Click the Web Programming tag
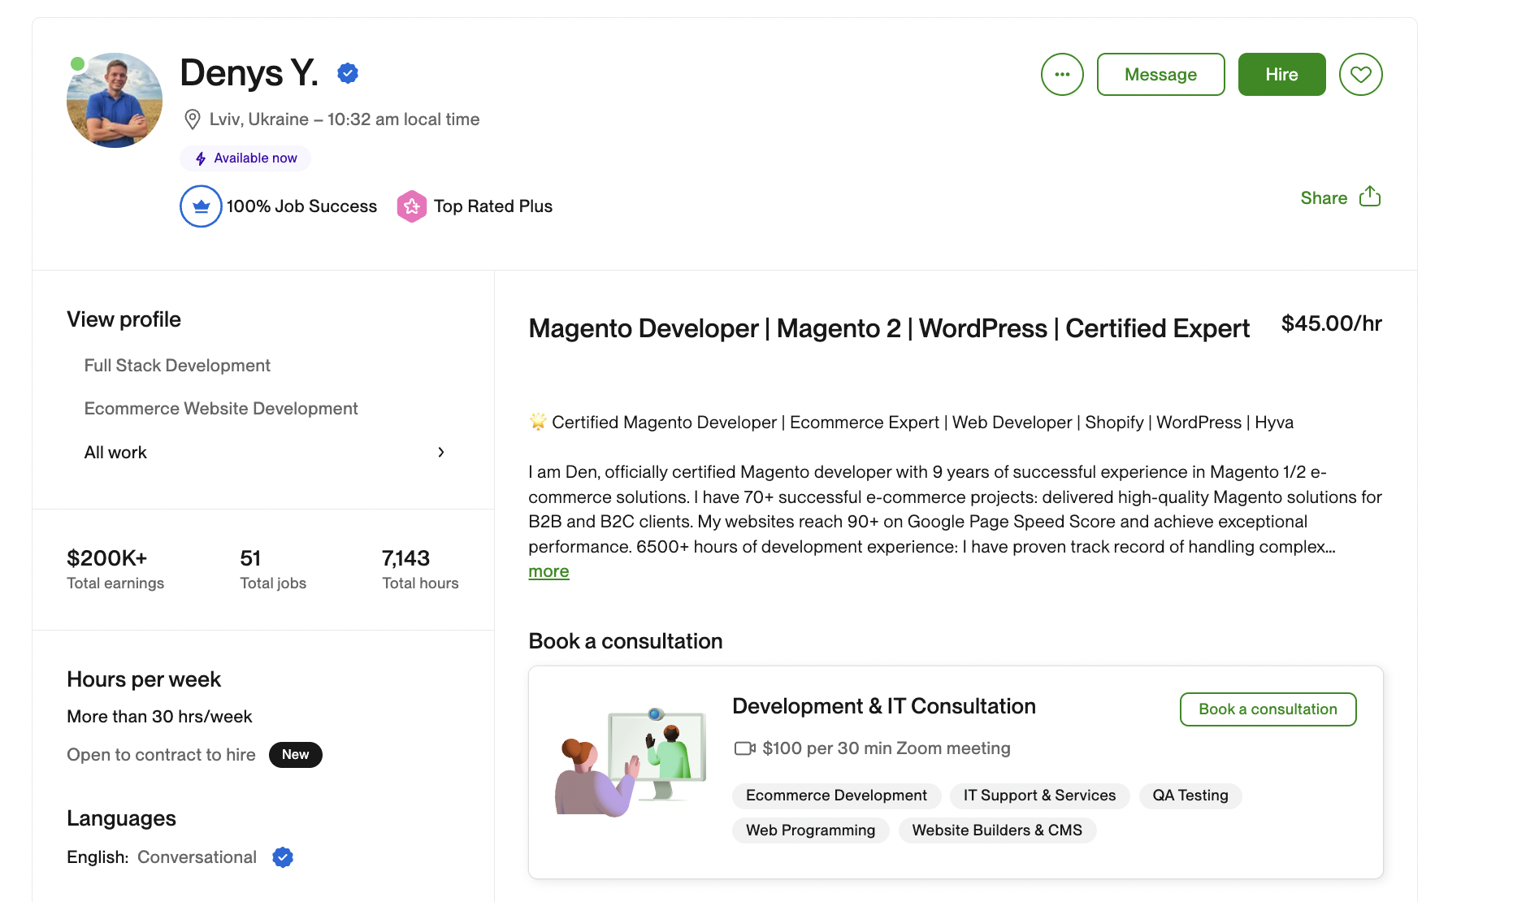Viewport: 1526px width, 902px height. point(810,830)
